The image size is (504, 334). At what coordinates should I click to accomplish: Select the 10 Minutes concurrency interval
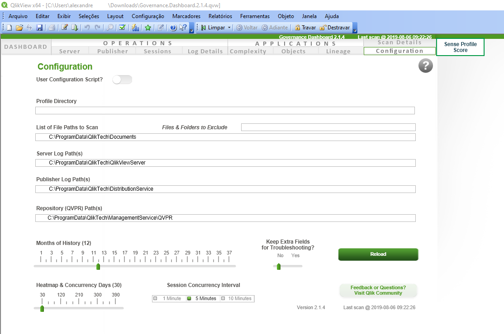236,298
